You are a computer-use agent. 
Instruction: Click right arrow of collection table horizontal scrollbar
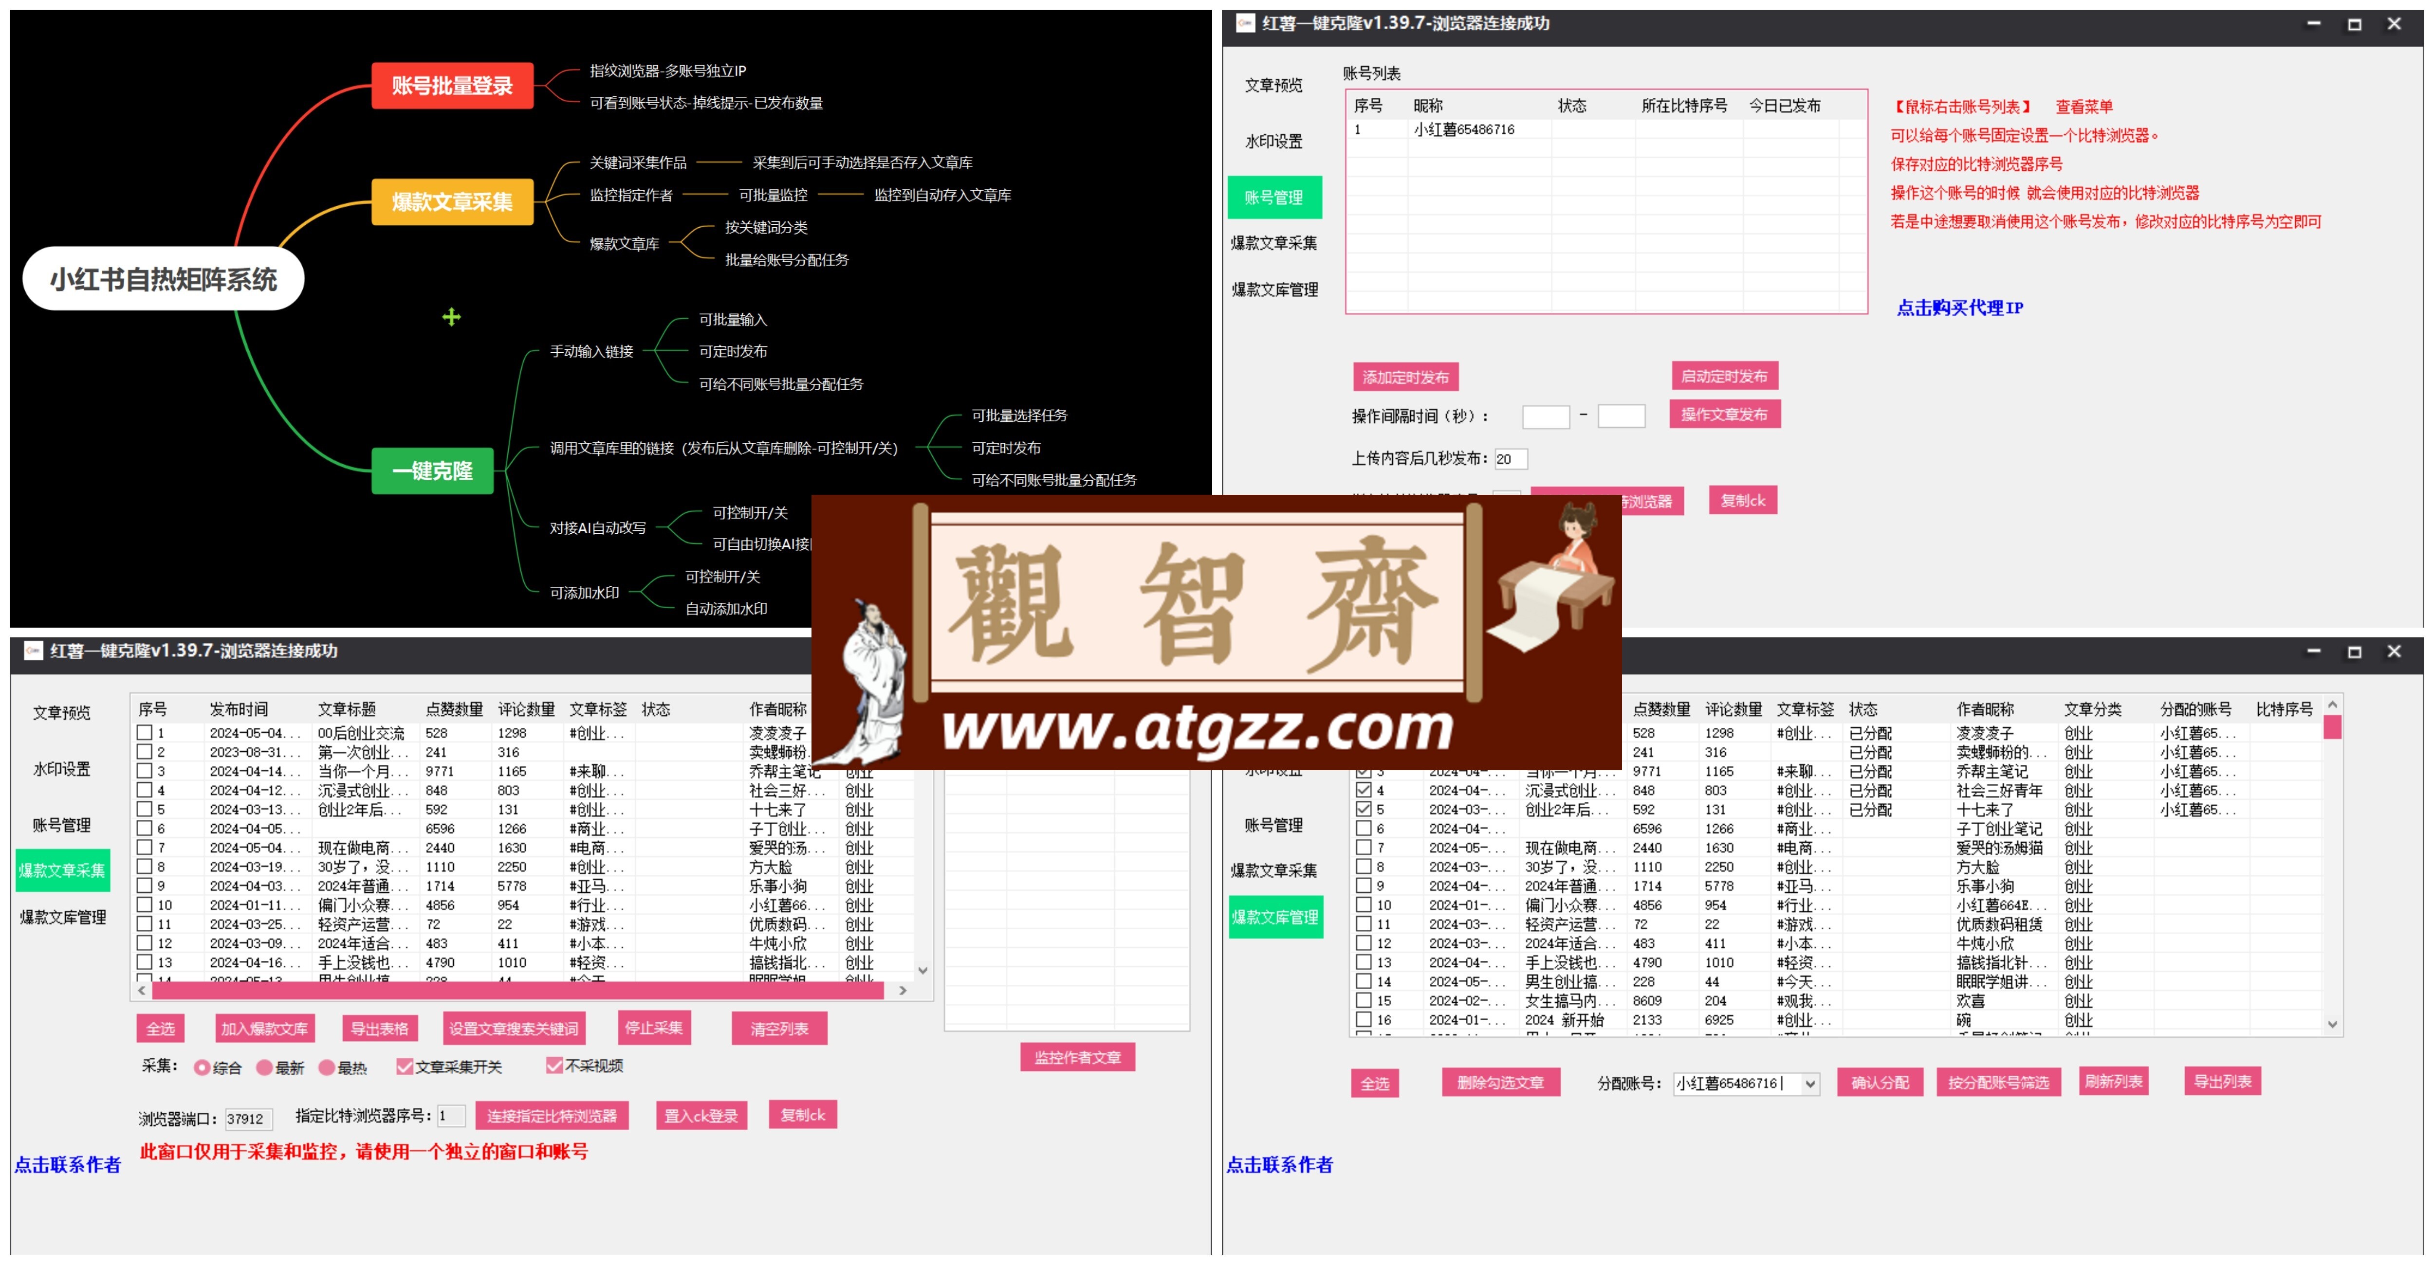point(903,990)
